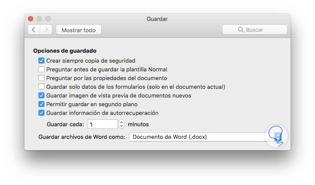Disable Guardar imagen de vista previa
The image size is (315, 185).
point(41,95)
